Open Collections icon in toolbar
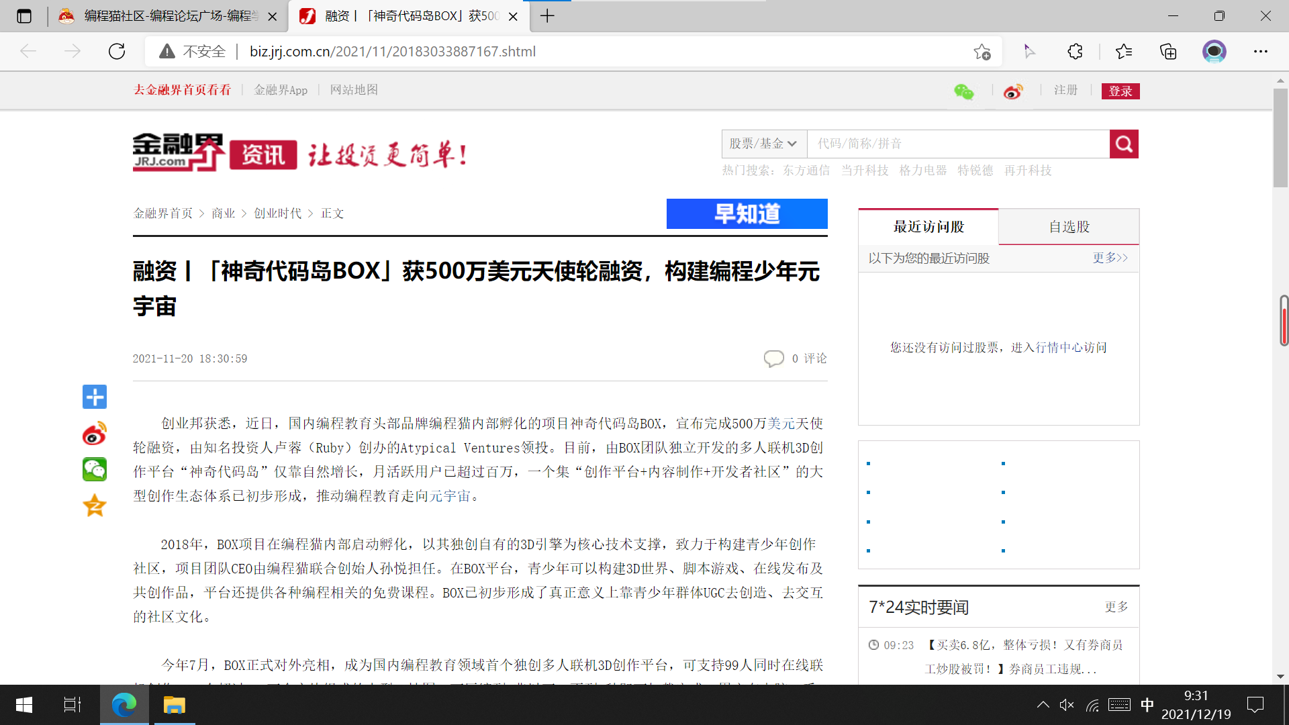The width and height of the screenshot is (1289, 725). point(1168,52)
